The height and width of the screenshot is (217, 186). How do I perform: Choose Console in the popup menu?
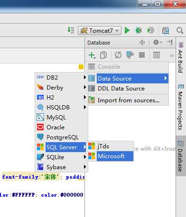[128, 67]
